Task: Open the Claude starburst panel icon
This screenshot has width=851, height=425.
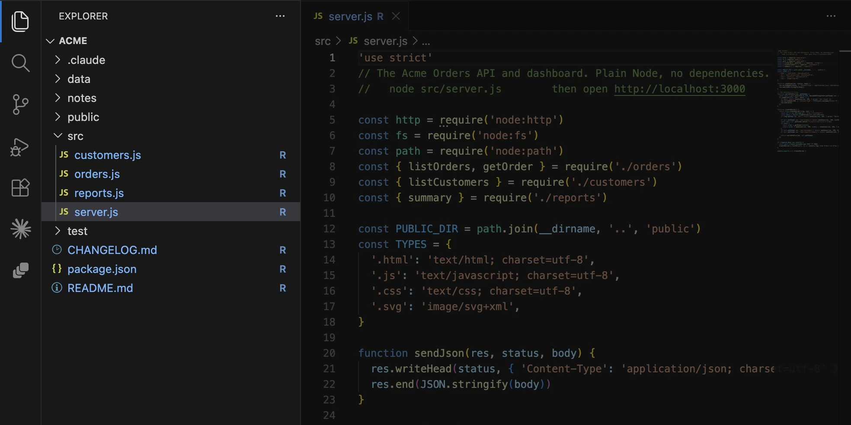Action: [21, 229]
